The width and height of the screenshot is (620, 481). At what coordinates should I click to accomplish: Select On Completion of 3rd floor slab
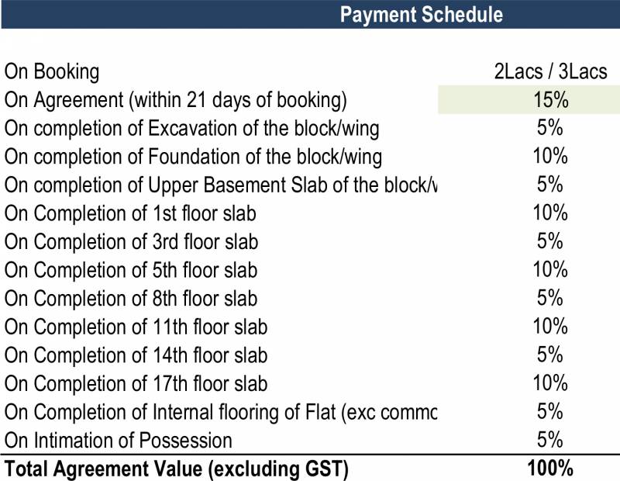[x=131, y=241]
